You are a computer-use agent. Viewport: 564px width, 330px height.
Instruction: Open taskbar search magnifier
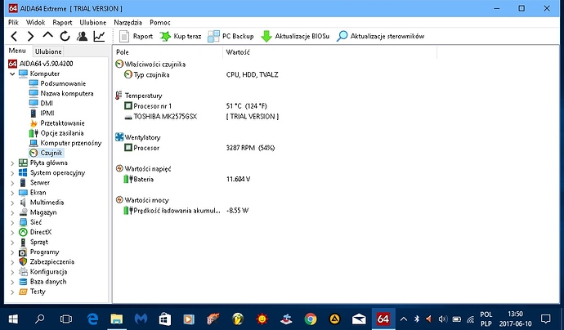pos(39,319)
